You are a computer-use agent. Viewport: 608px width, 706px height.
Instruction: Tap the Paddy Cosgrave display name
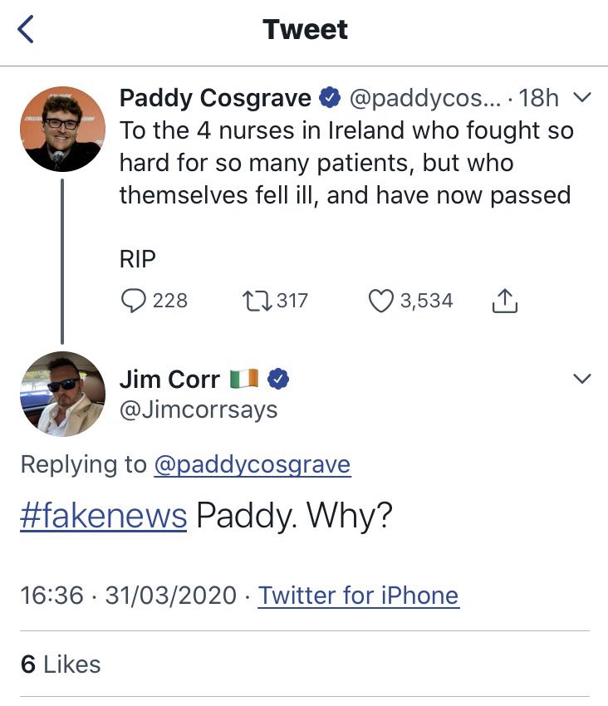(215, 98)
